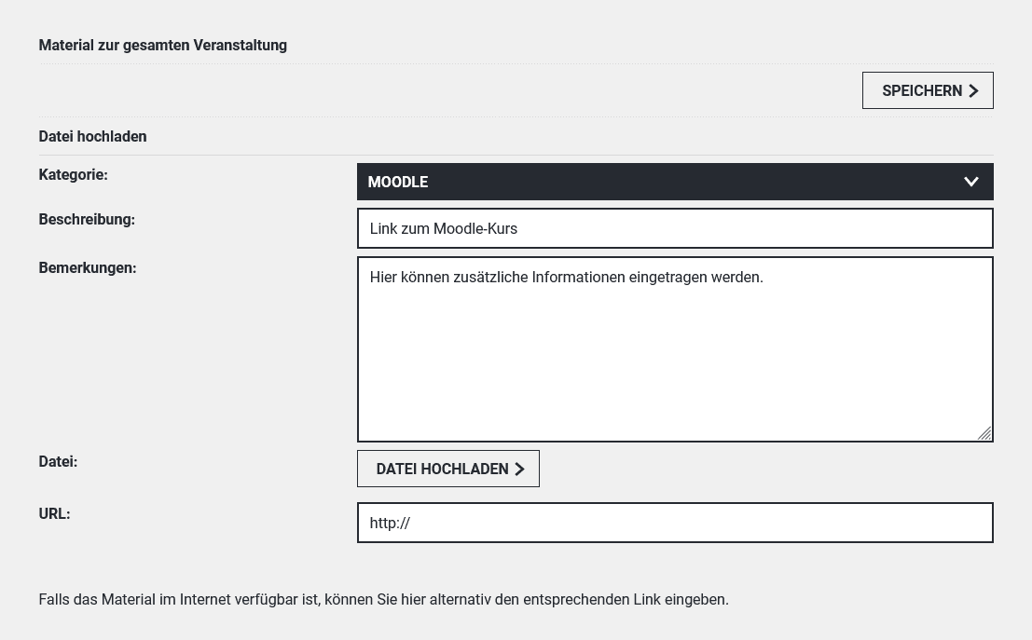Click the hint text 'Falls das Material im Internet'
Image resolution: width=1032 pixels, height=640 pixels.
[x=384, y=600]
